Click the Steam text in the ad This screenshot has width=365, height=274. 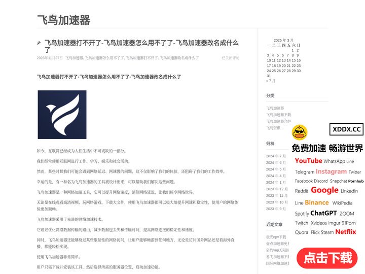click(327, 232)
